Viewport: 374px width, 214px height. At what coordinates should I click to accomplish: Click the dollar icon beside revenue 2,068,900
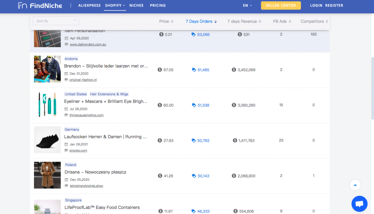click(234, 176)
